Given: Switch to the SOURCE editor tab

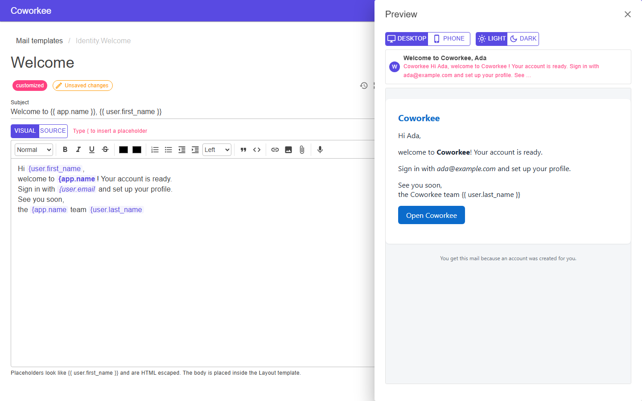Looking at the screenshot, I should click(53, 131).
